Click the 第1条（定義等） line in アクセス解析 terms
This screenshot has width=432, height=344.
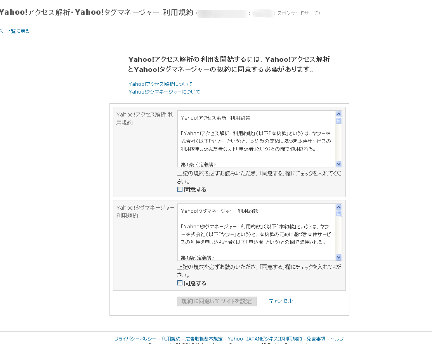[x=198, y=165]
